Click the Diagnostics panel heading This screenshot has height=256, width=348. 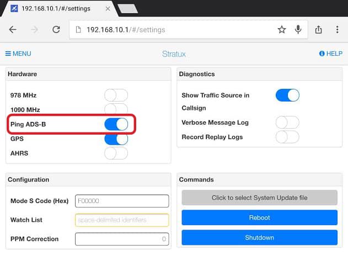(197, 74)
